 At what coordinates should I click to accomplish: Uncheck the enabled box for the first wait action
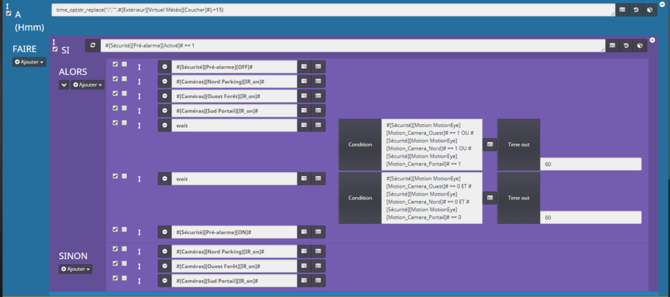(115, 122)
